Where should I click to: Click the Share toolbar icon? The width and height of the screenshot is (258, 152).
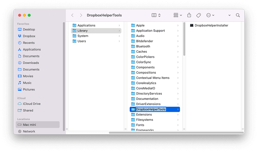click(x=189, y=15)
